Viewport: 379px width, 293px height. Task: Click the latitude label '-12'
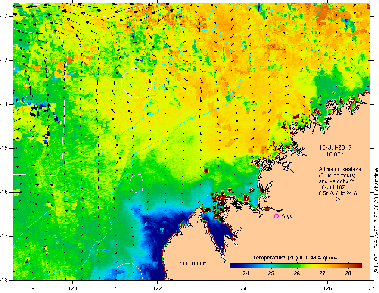(5, 16)
